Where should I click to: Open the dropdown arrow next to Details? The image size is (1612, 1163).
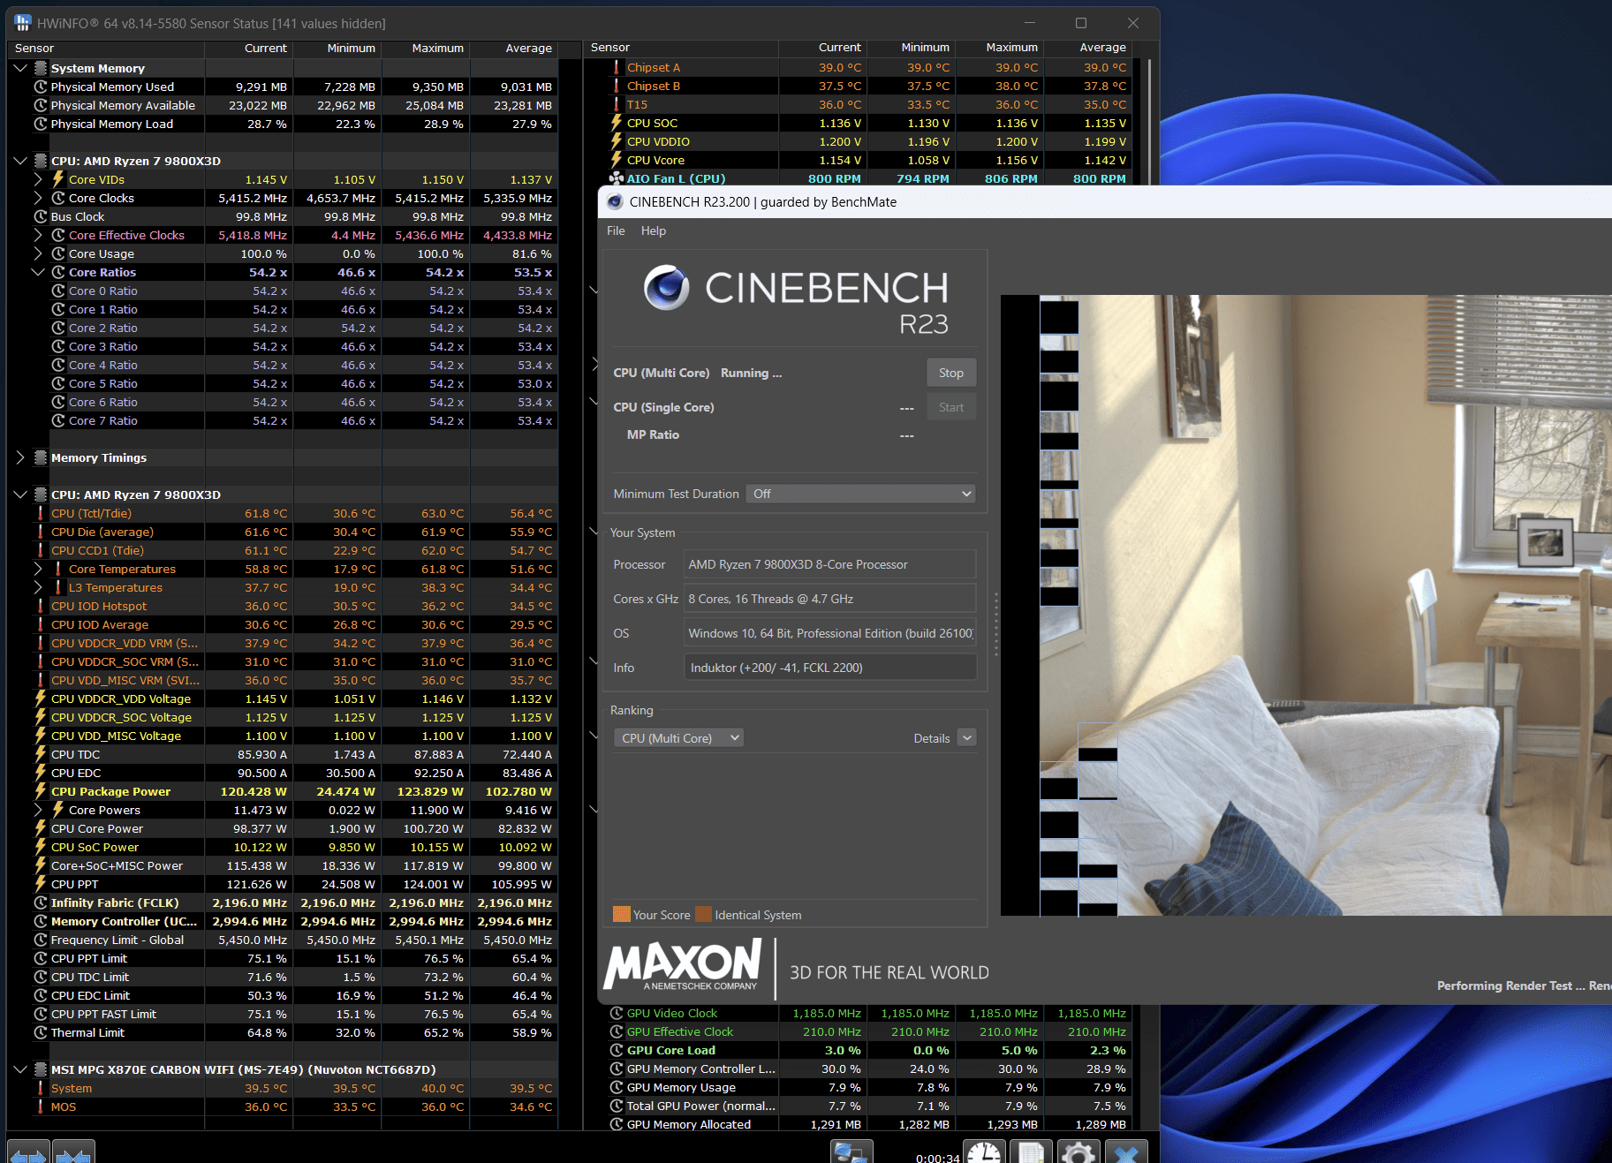966,737
